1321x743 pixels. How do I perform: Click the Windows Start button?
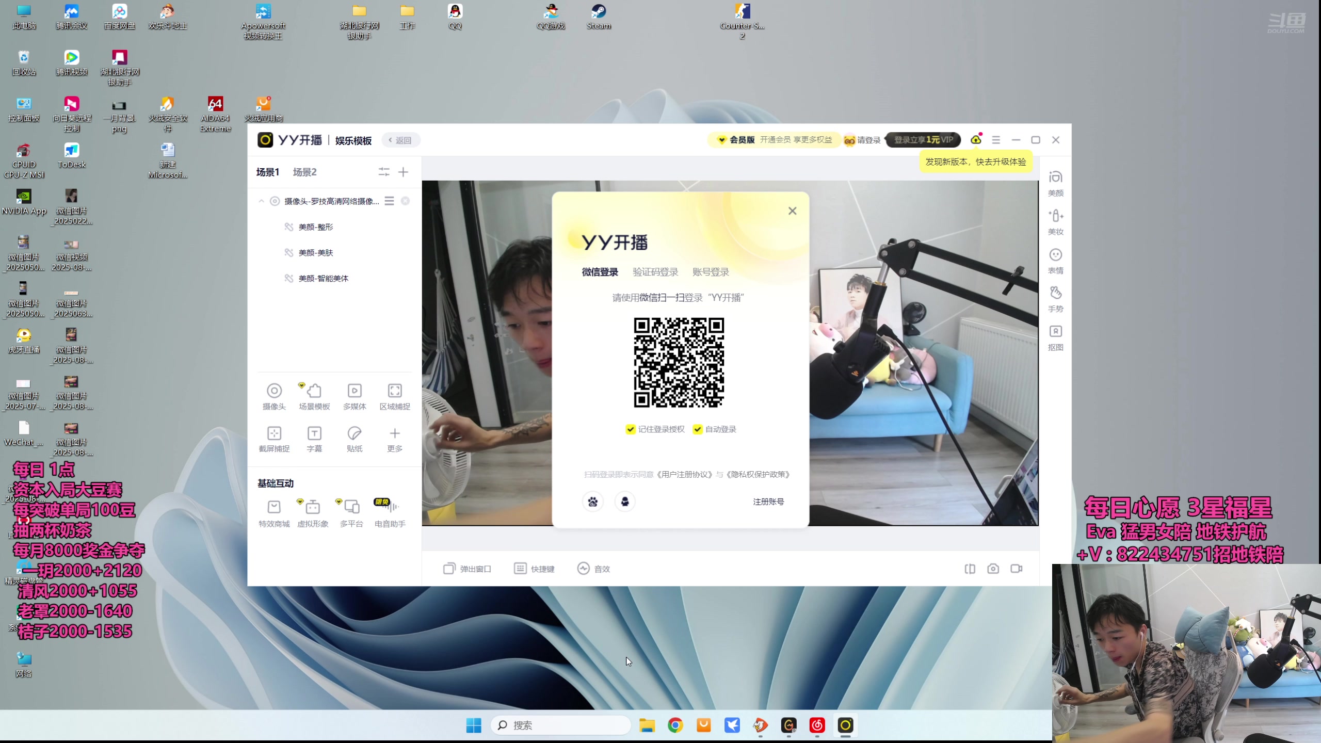pos(474,725)
